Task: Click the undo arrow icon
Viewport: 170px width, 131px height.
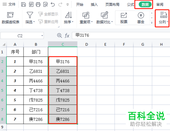Action: pos(53,4)
